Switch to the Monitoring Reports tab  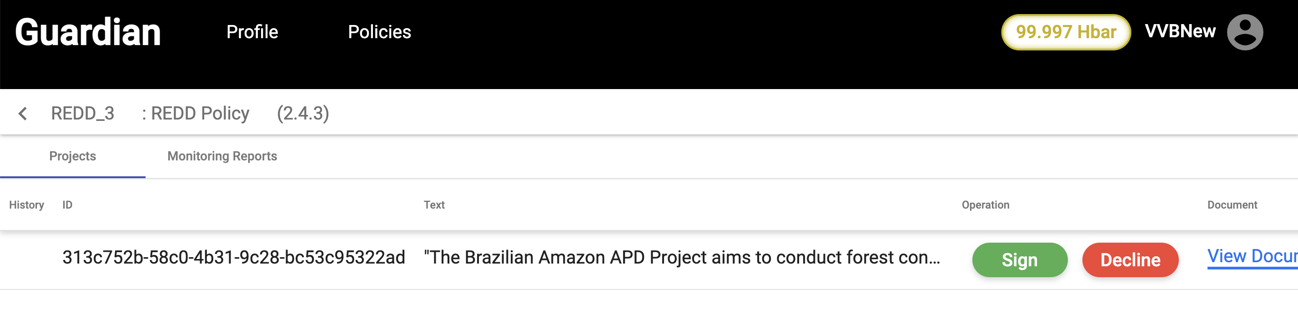(221, 156)
